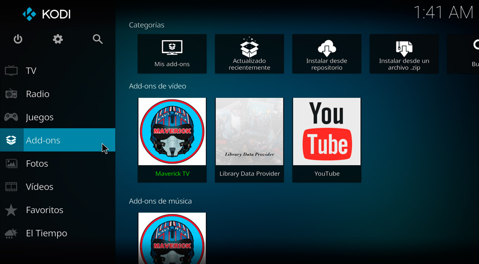The height and width of the screenshot is (264, 479).
Task: Open the Maverick music add-on thumbnail
Action: coord(172,239)
